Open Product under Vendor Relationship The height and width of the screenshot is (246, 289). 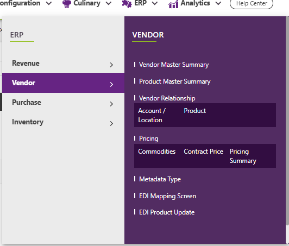[x=195, y=111]
